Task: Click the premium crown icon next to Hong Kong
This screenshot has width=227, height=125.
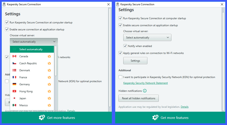Action: point(49,91)
